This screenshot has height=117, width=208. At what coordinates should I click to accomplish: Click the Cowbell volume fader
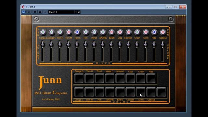click(128, 45)
